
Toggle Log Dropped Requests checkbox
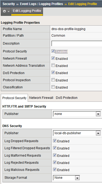55,141
